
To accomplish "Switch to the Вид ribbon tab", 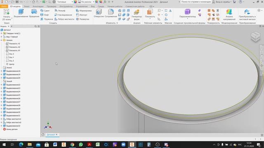I will pos(93,7).
